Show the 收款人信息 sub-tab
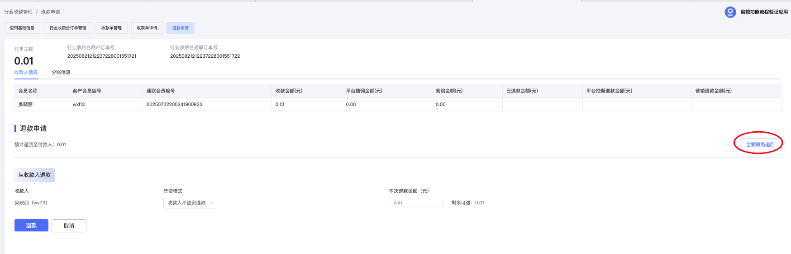The width and height of the screenshot is (791, 254). click(x=26, y=72)
